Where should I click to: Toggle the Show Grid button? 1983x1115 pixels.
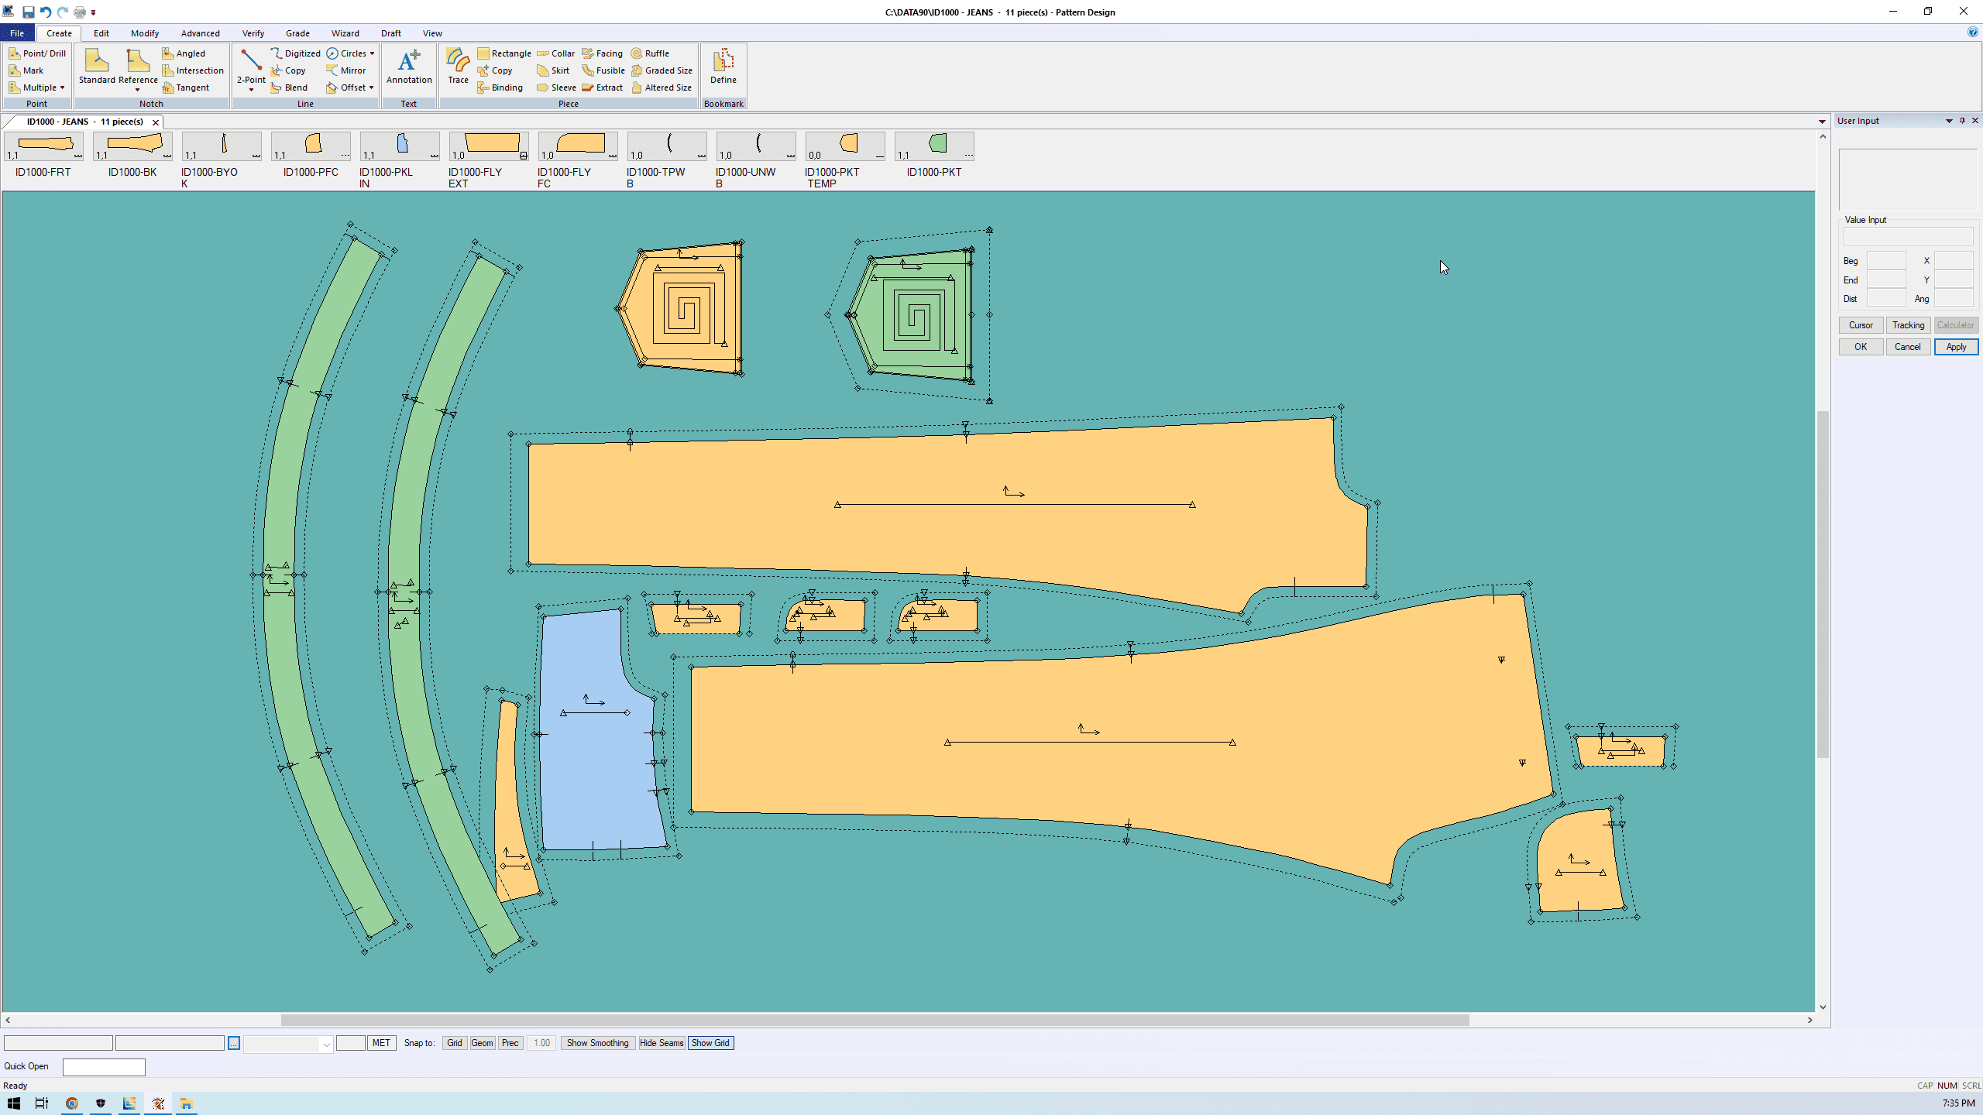pos(710,1043)
